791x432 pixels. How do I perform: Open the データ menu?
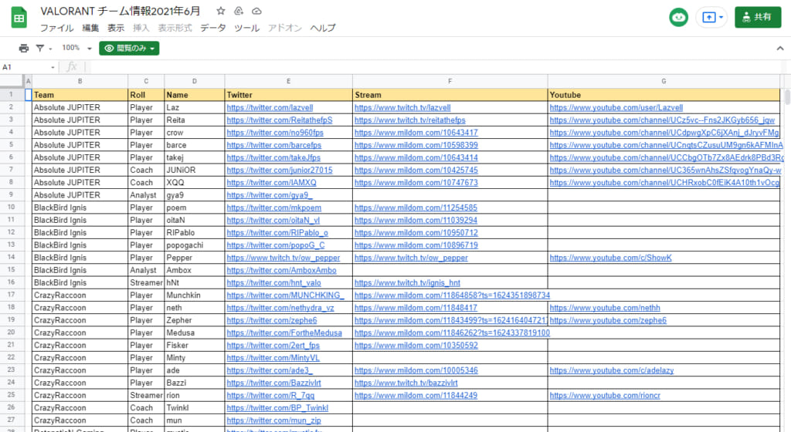213,29
